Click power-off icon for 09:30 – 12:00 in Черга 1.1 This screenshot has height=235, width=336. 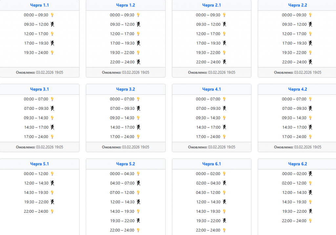[x=52, y=24]
